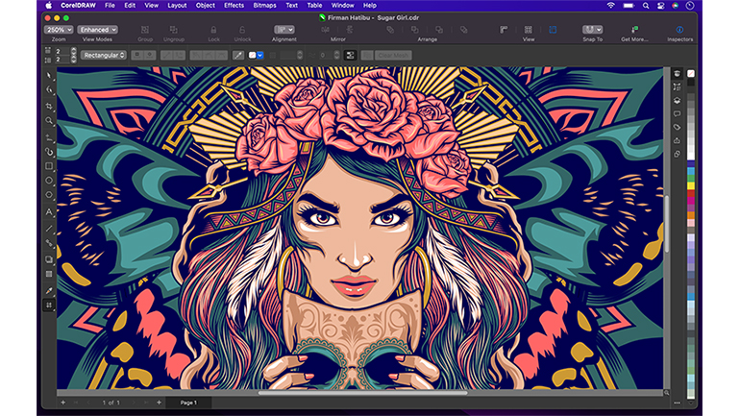
Task: Click the Wi-Fi icon in menu bar
Action: [610, 5]
